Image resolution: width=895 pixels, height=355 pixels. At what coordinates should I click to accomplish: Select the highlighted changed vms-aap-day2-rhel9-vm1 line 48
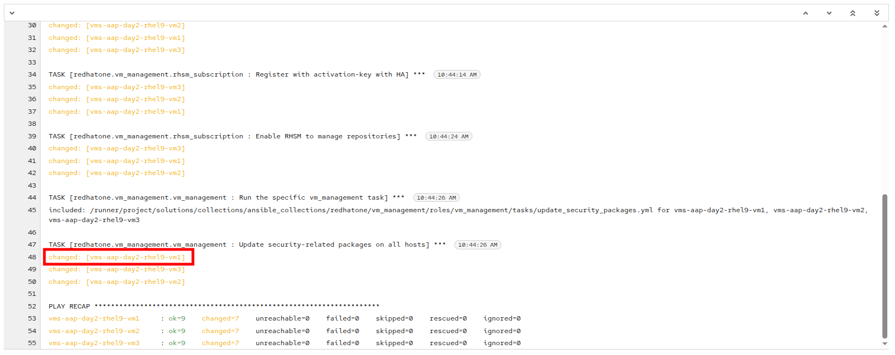tap(117, 257)
